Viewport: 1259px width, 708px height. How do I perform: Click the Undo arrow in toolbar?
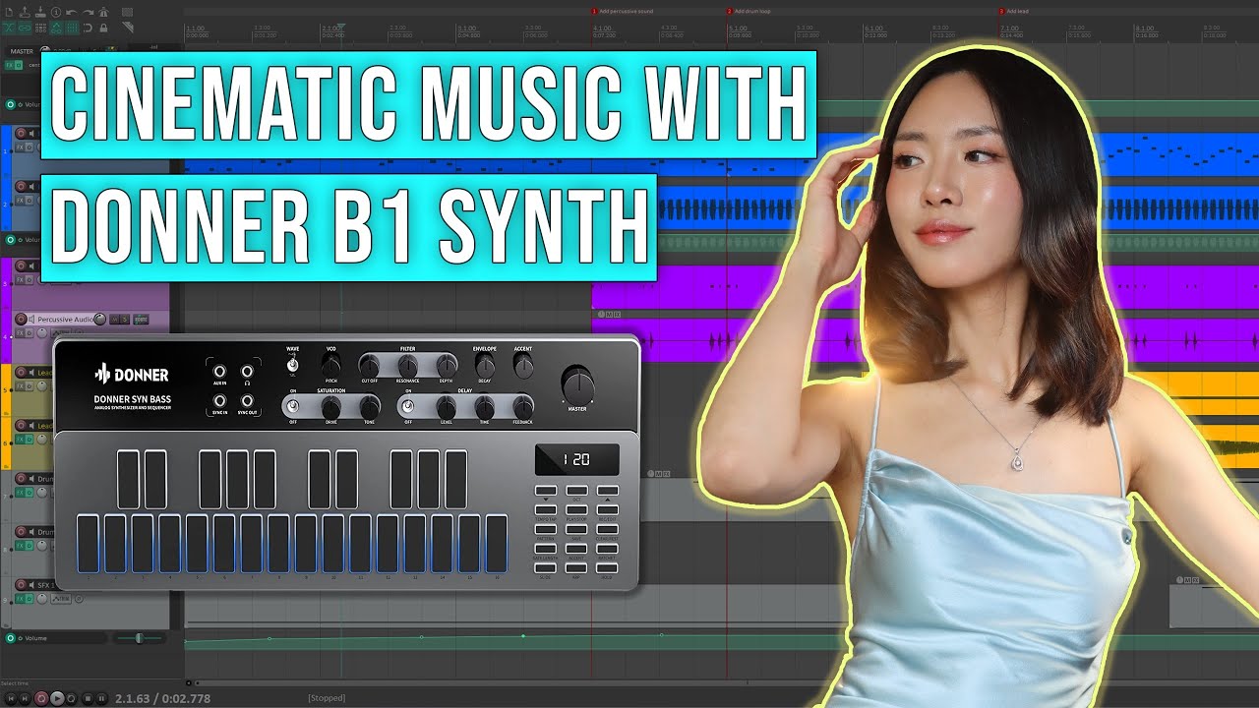71,12
